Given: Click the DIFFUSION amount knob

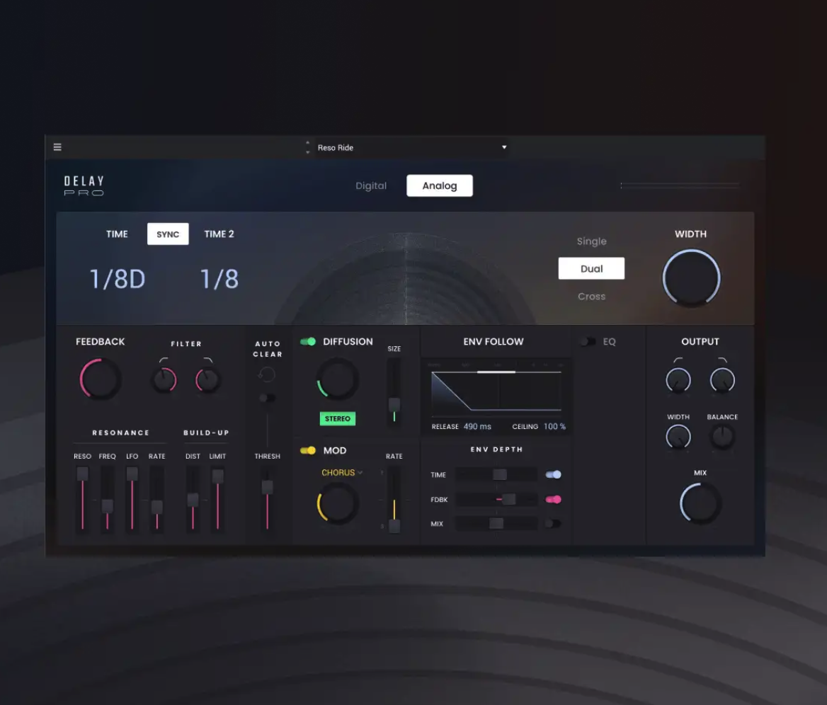Looking at the screenshot, I should click(338, 379).
